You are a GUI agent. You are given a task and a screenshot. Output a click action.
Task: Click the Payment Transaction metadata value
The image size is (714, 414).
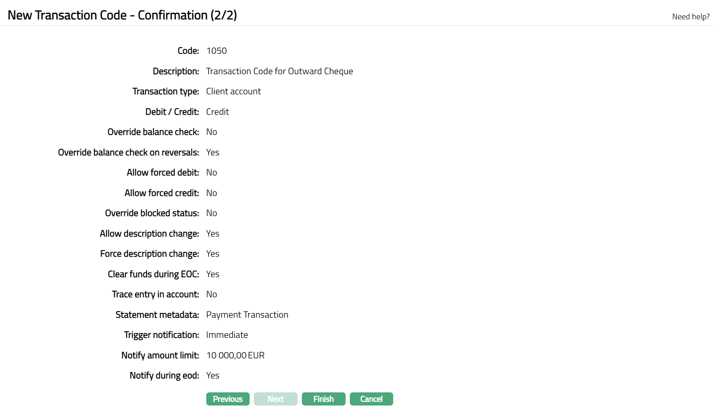[x=247, y=315]
